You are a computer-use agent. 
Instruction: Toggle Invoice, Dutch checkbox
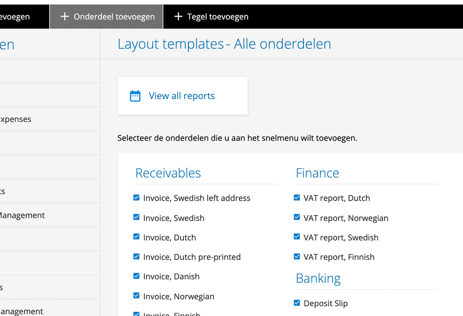[136, 237]
